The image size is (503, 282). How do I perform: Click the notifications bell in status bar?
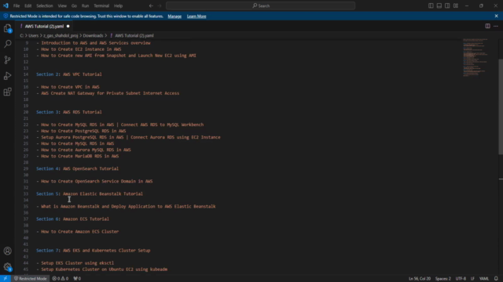496,279
